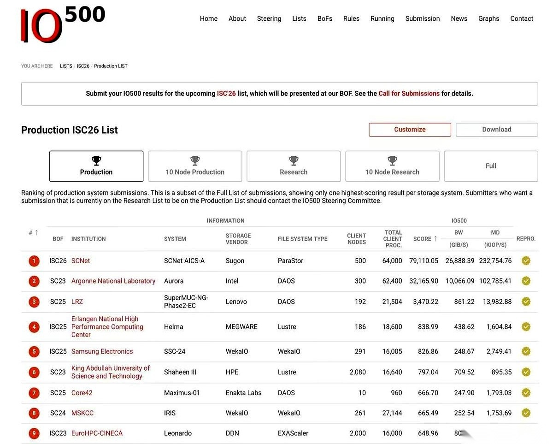553x444 pixels.
Task: Go to the Submission page
Action: point(423,18)
